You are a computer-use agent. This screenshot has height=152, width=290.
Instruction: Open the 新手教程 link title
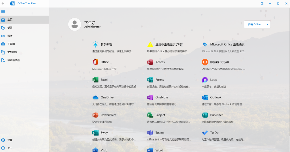pos(106,45)
